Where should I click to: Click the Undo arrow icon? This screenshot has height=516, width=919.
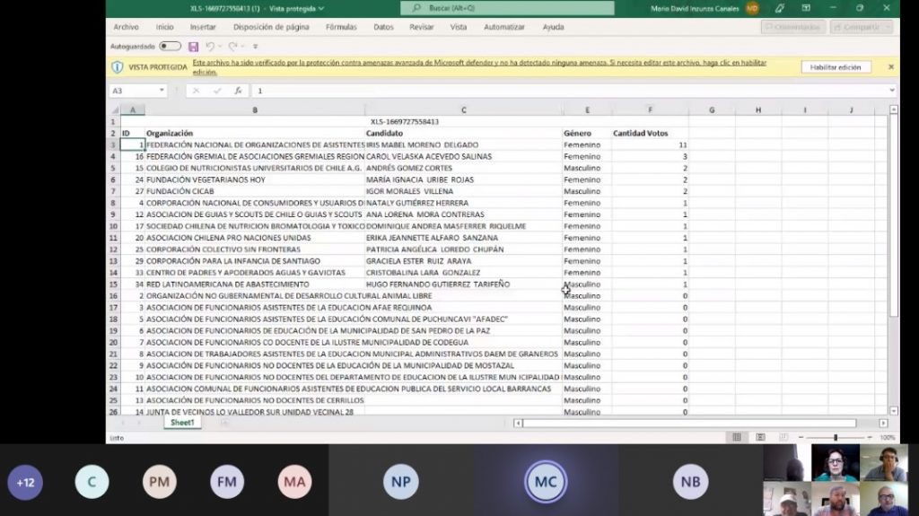[x=211, y=47]
